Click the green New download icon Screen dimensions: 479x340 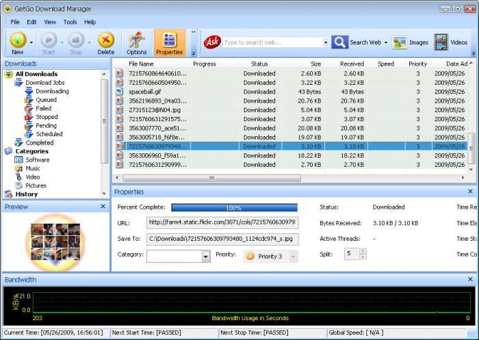pyautogui.click(x=18, y=40)
